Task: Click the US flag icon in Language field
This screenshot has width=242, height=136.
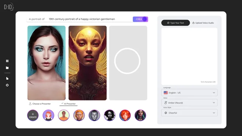Action: coord(166,93)
